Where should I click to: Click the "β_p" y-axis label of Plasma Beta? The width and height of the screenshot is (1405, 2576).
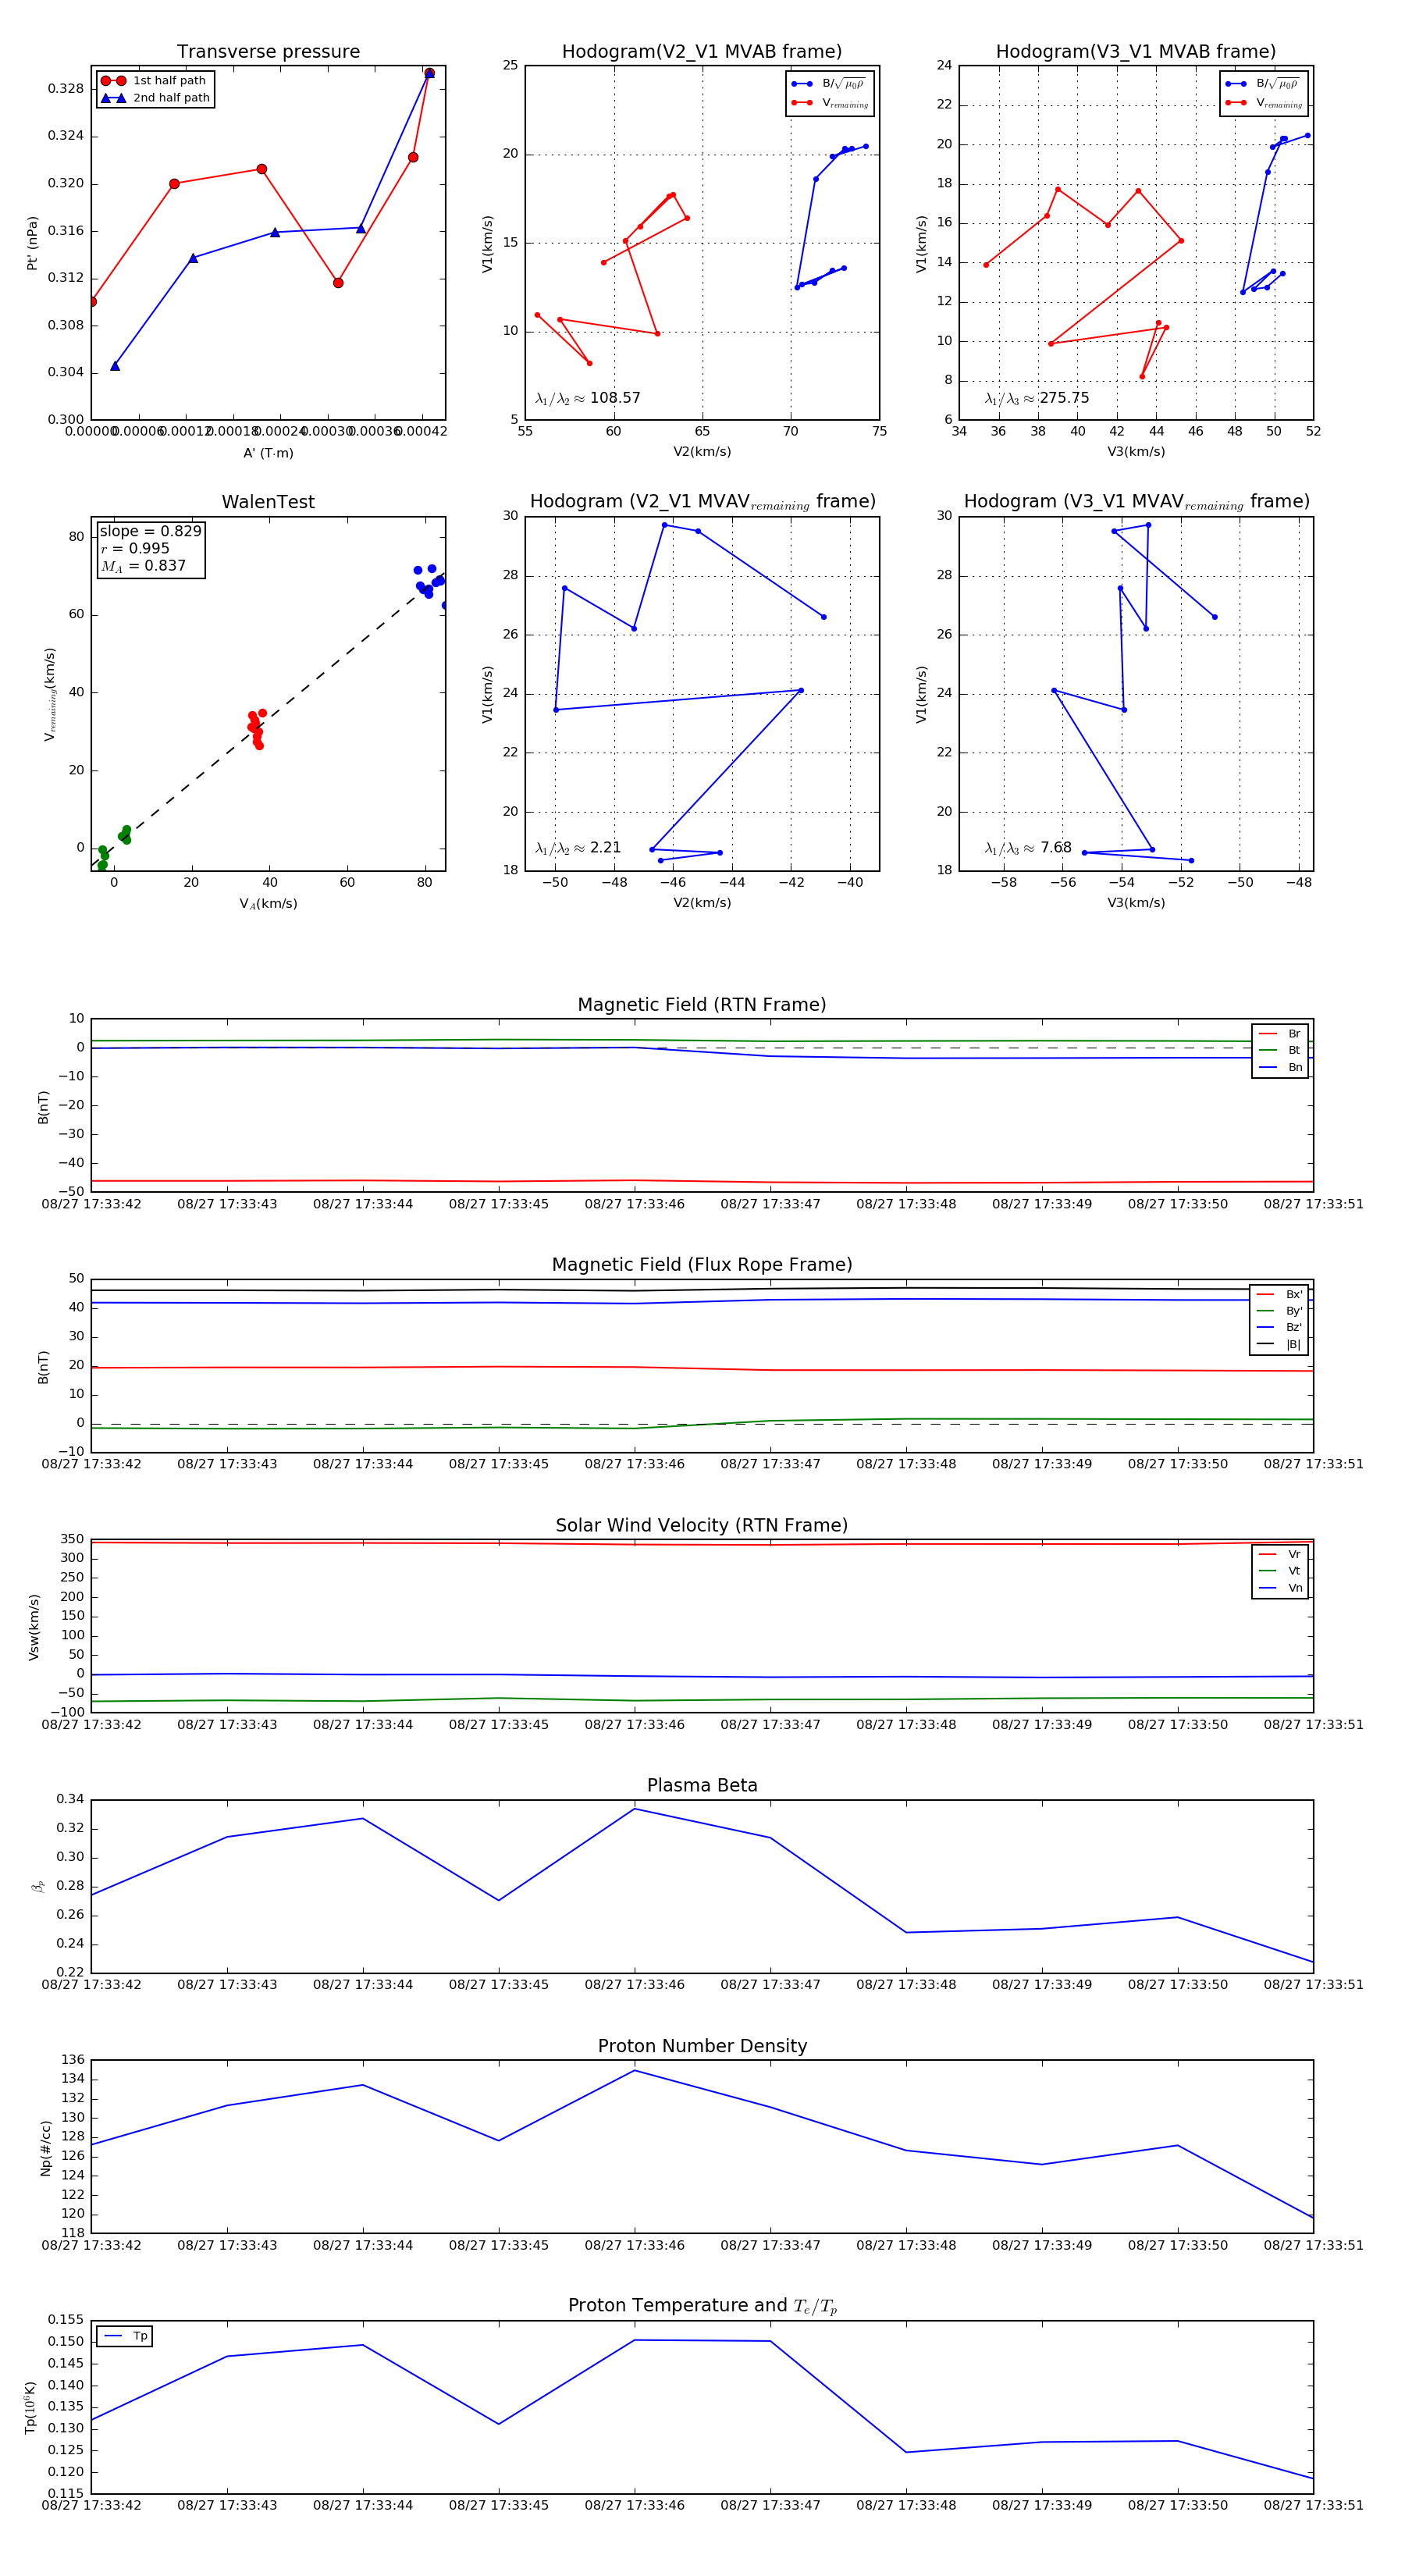pos(38,1887)
